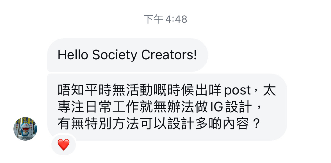This screenshot has width=331, height=163.
Task: Click the white pill around the heart reaction
Action: pos(63,145)
